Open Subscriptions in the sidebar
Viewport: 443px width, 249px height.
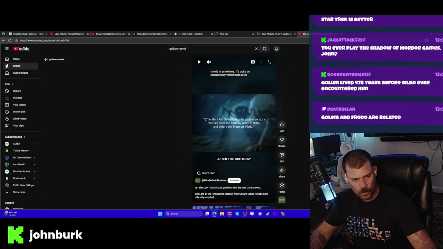[20, 73]
